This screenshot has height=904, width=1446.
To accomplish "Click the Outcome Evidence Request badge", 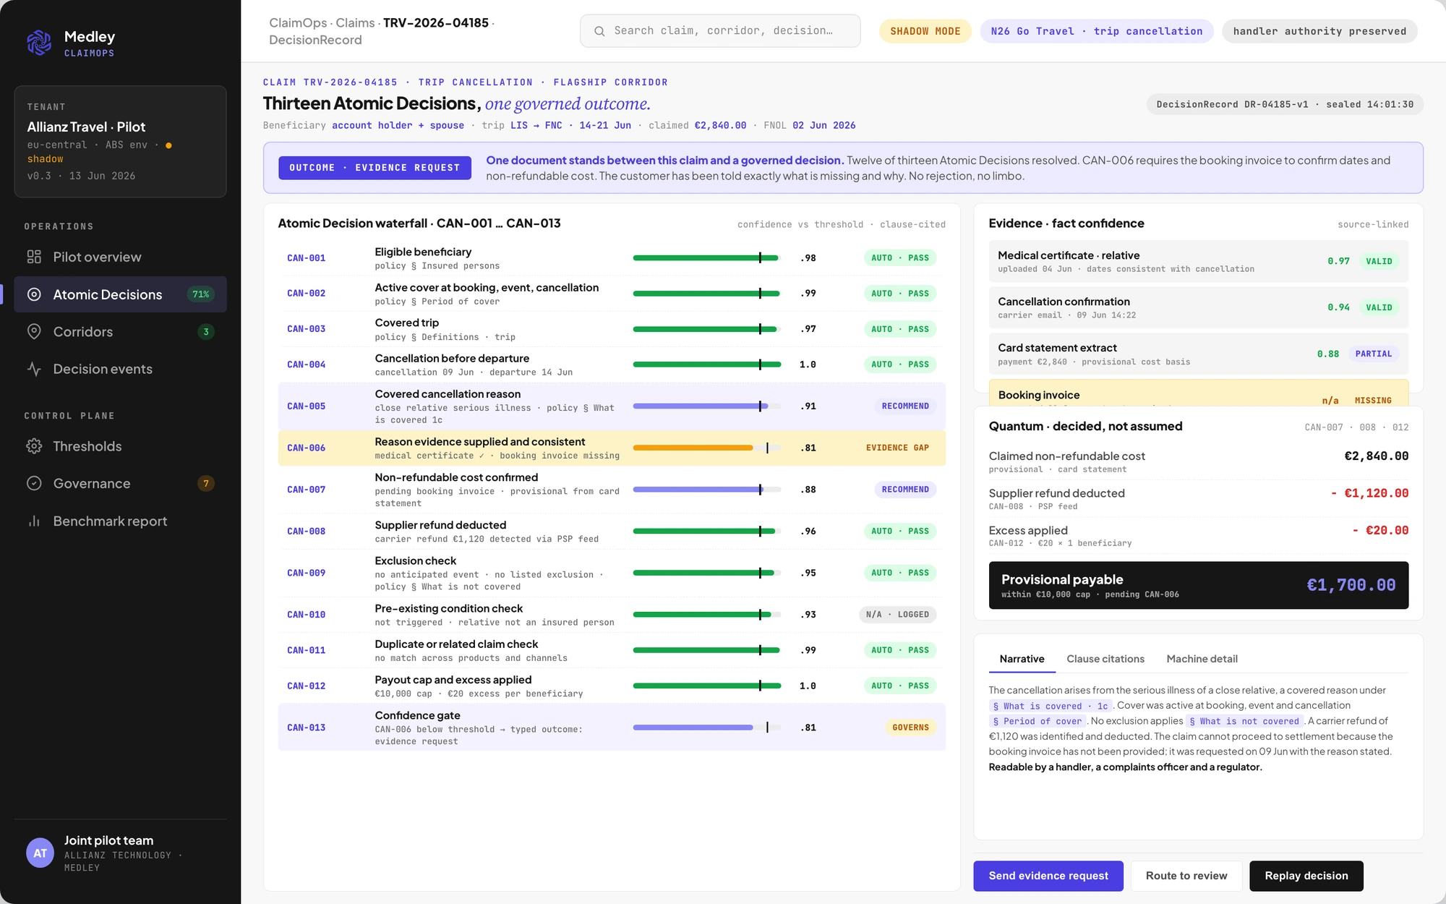I will point(375,168).
